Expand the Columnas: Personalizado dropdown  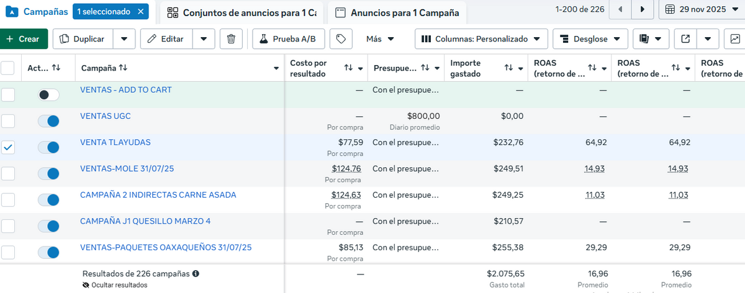(481, 39)
